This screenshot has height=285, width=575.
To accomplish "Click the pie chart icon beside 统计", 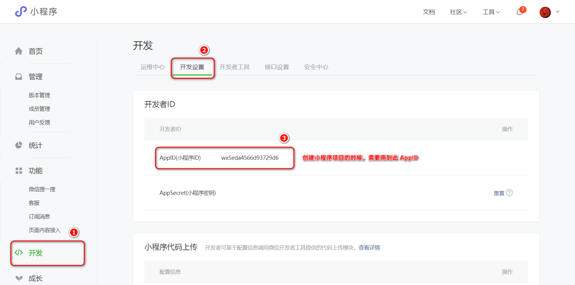I will (x=19, y=145).
